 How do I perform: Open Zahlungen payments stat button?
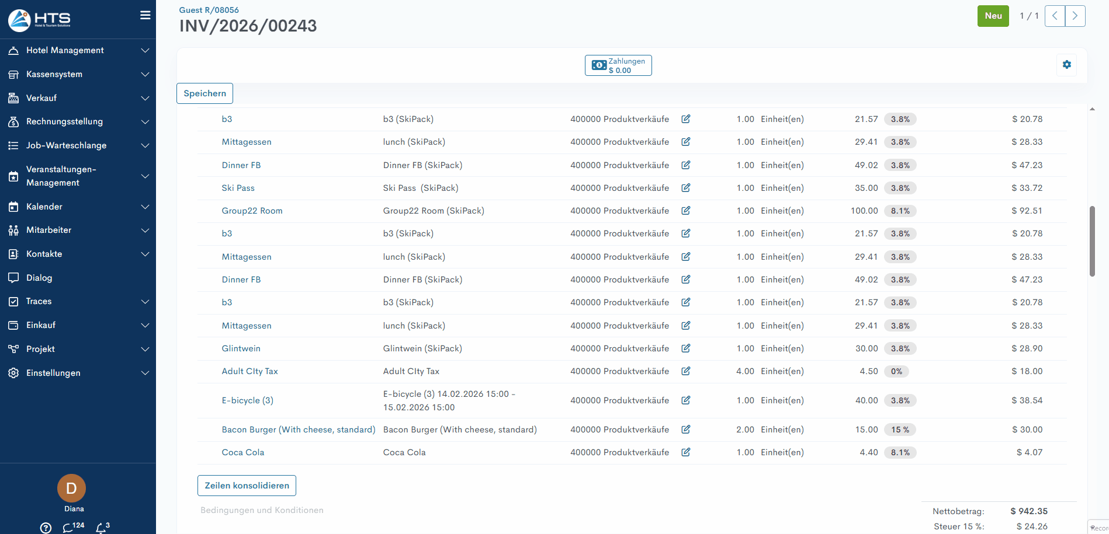[x=618, y=65]
